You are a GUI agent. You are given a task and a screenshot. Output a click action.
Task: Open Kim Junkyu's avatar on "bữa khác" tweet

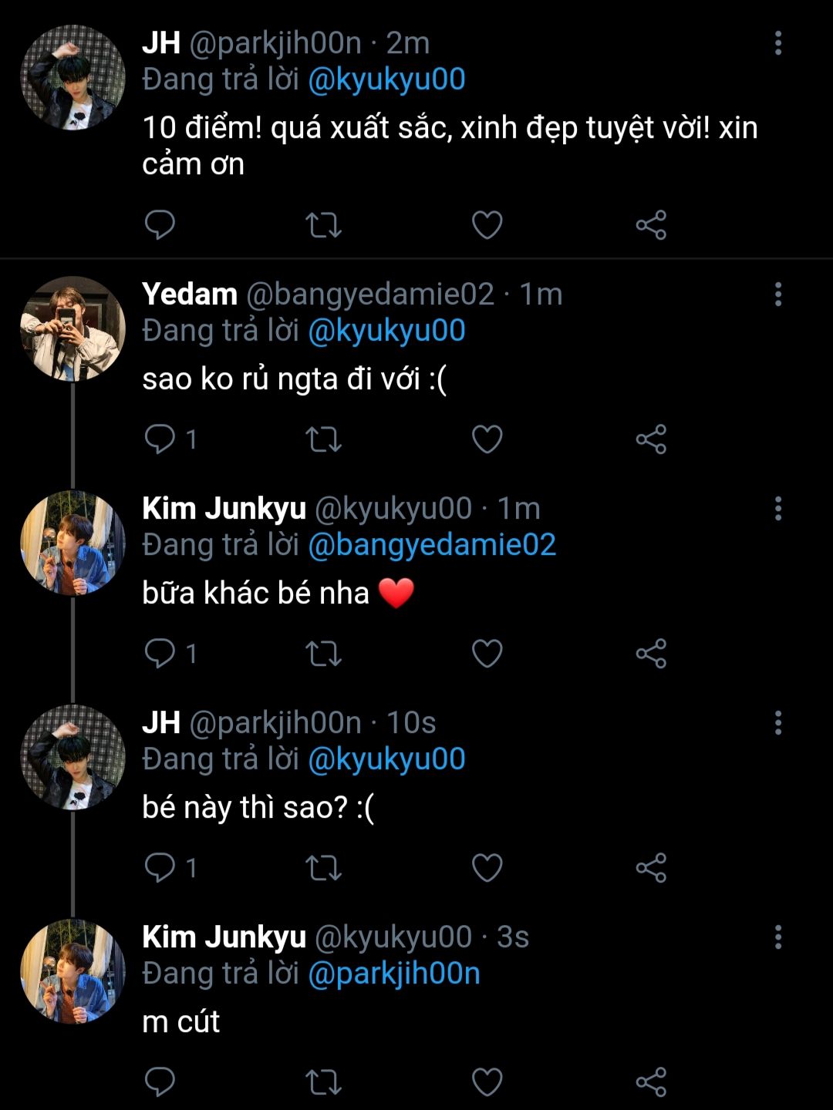point(73,543)
